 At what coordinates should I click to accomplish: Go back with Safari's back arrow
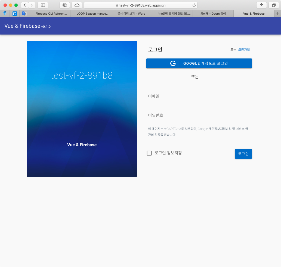click(x=25, y=5)
